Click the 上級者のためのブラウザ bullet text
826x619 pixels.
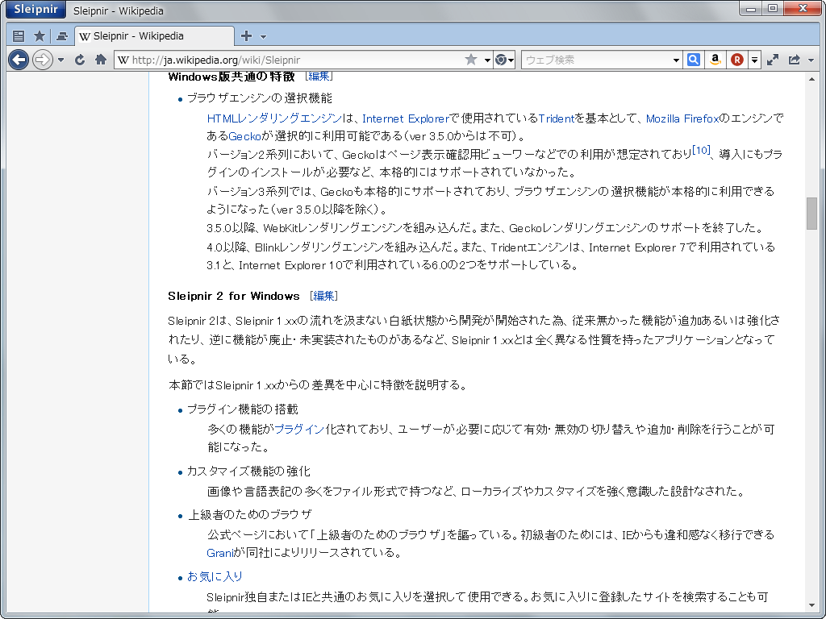point(250,515)
